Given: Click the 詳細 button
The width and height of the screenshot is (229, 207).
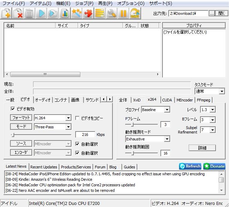Looking at the screenshot, I should pos(202,148).
